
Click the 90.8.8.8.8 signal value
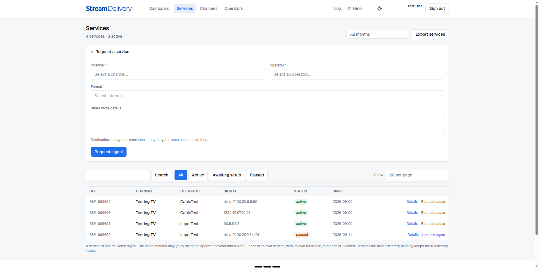pos(232,224)
